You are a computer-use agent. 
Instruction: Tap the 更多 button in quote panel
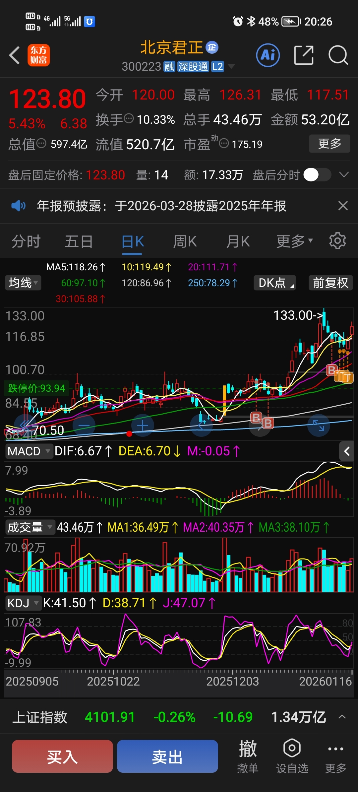click(329, 143)
